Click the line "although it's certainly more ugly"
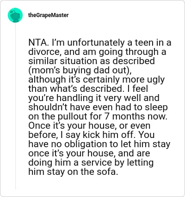 96,80
